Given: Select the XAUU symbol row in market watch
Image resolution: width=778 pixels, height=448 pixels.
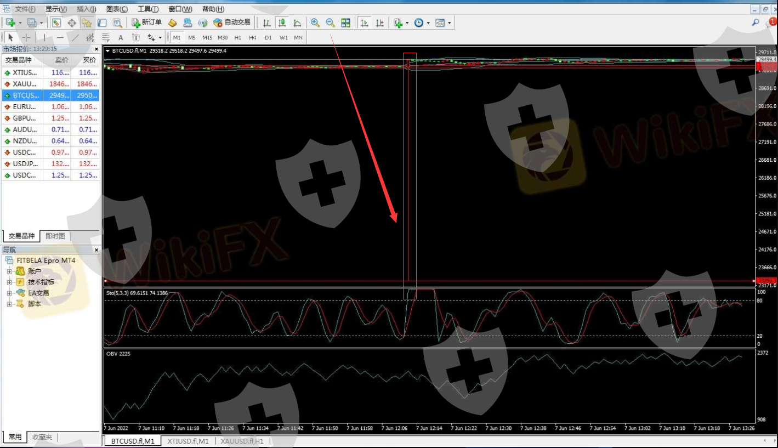Looking at the screenshot, I should point(25,84).
